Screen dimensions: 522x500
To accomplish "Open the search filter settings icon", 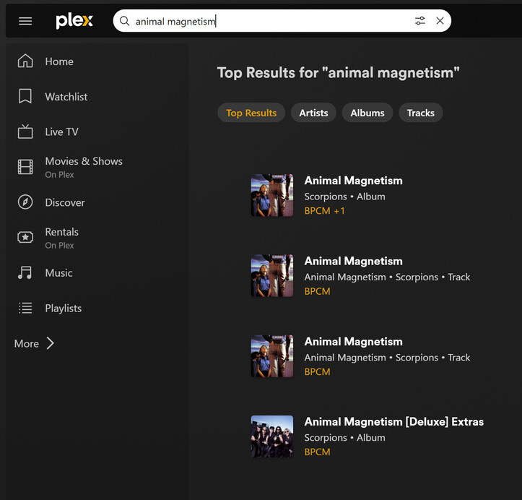I will 420,21.
